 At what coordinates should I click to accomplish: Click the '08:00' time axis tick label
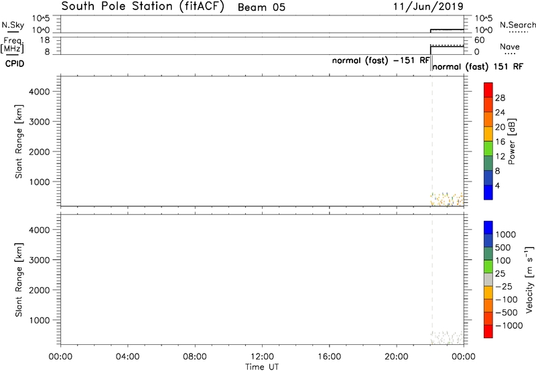click(195, 357)
